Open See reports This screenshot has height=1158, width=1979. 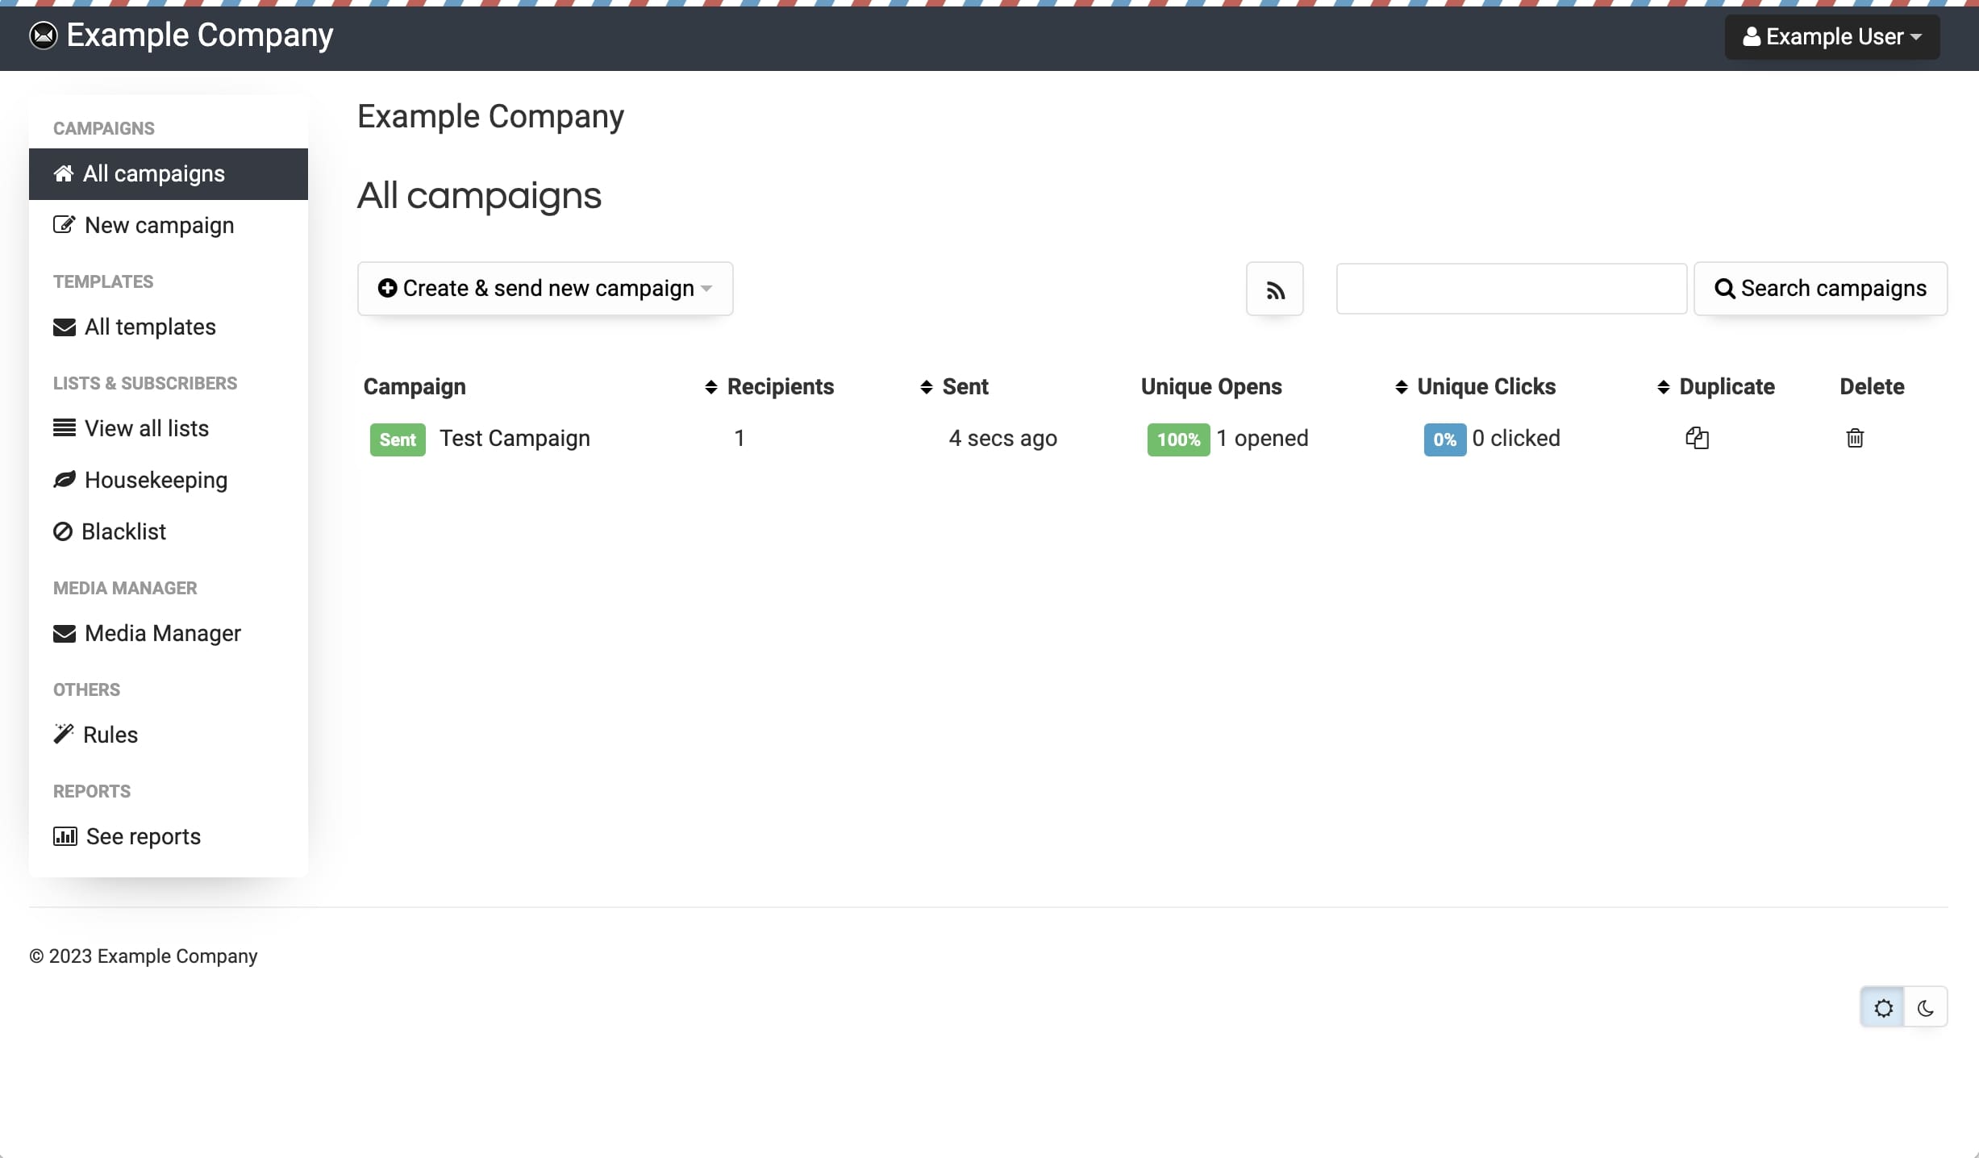(x=169, y=837)
